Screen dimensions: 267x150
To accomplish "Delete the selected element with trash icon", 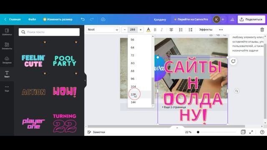I will (262, 30).
